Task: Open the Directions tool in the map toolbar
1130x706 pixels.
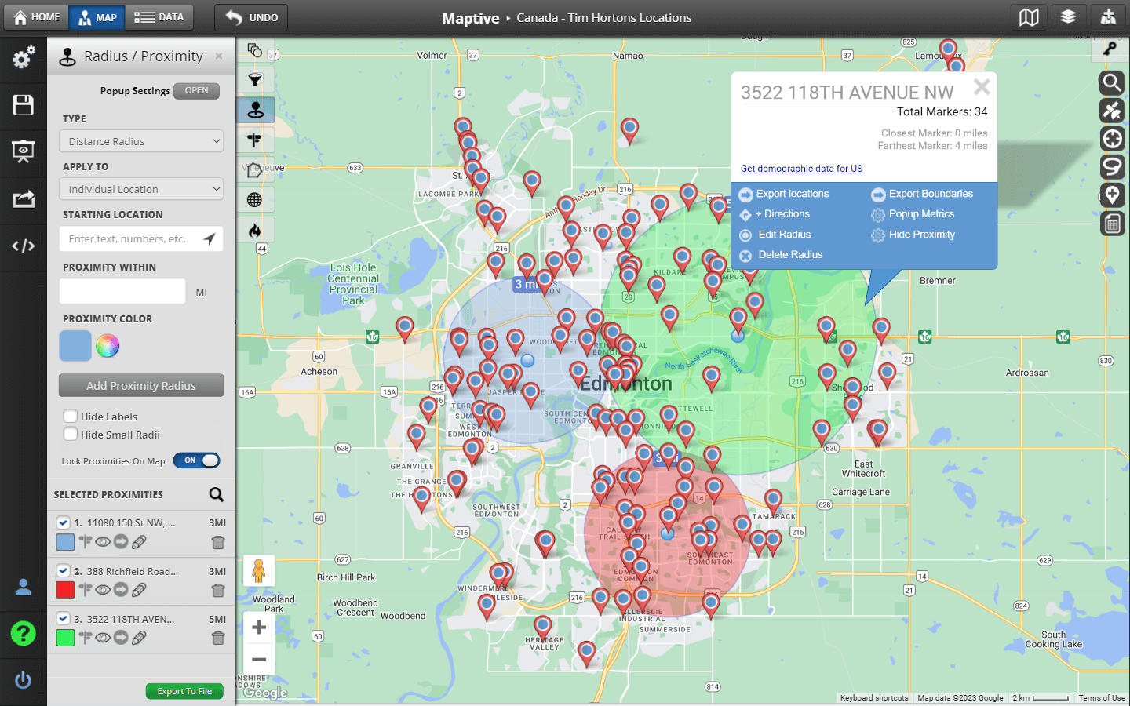Action: pos(256,140)
